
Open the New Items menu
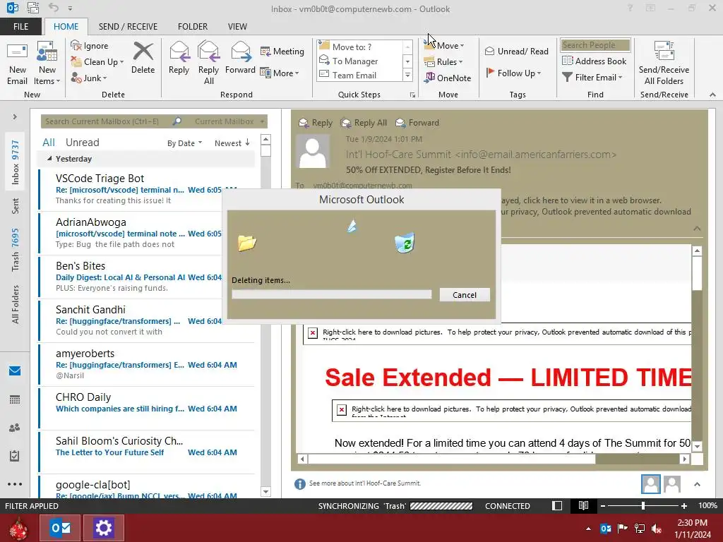pos(47,63)
